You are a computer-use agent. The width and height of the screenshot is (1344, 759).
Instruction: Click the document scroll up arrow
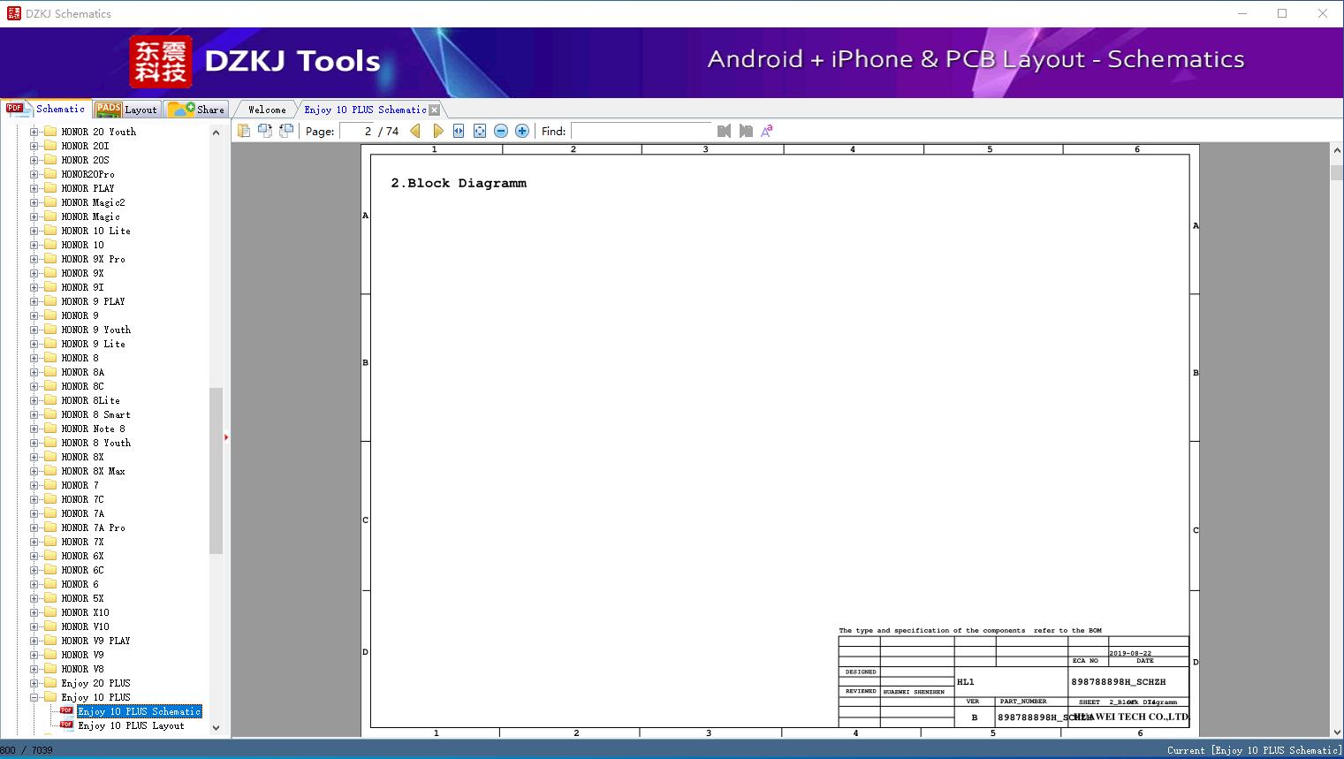pos(1336,151)
